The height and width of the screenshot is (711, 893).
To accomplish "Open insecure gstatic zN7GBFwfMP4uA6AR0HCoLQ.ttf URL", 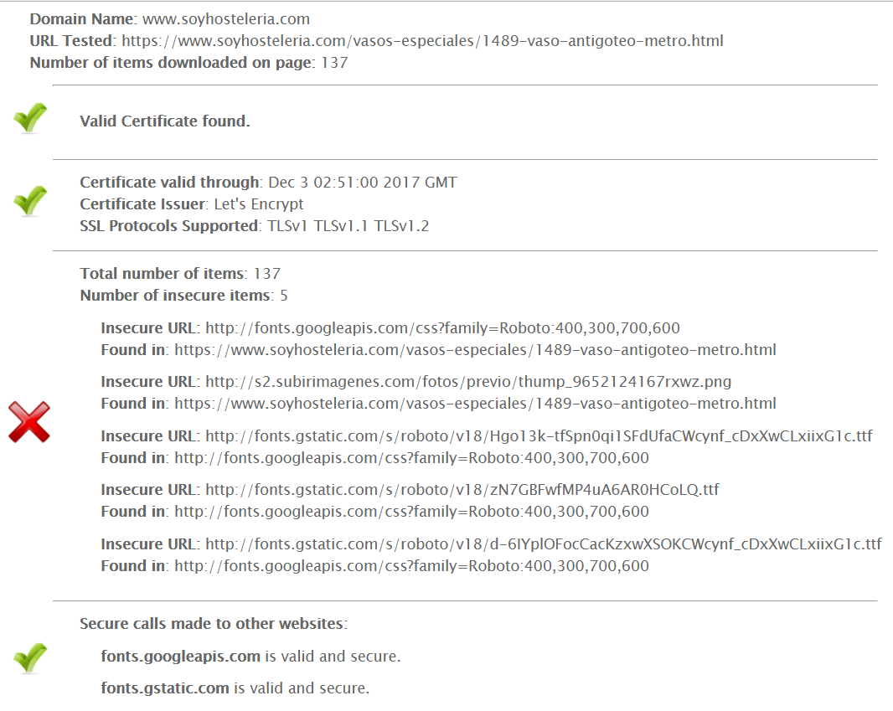I will coord(462,490).
